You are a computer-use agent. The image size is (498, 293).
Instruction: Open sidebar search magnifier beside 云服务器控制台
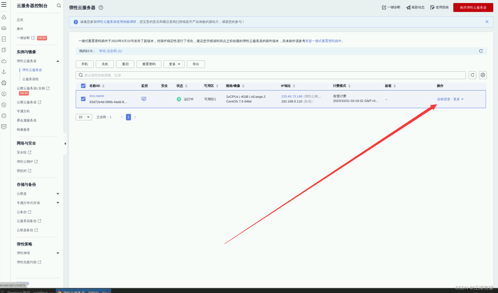click(x=59, y=6)
